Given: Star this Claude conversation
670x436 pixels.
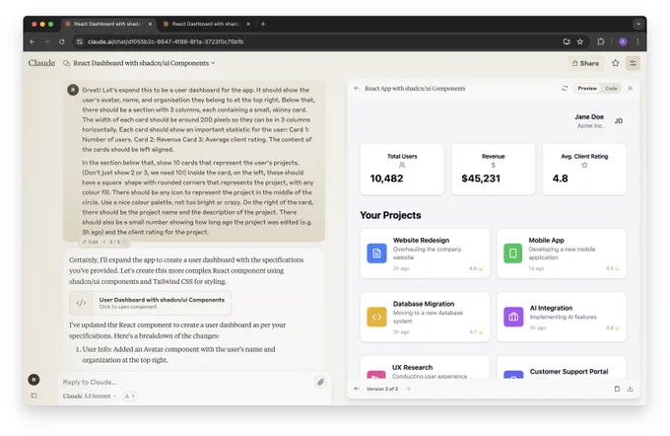Looking at the screenshot, I should pos(615,63).
